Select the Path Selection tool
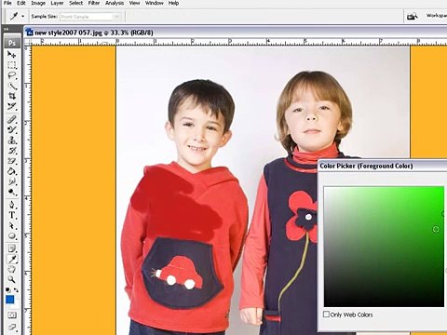Image resolution: width=447 pixels, height=335 pixels. click(x=12, y=225)
